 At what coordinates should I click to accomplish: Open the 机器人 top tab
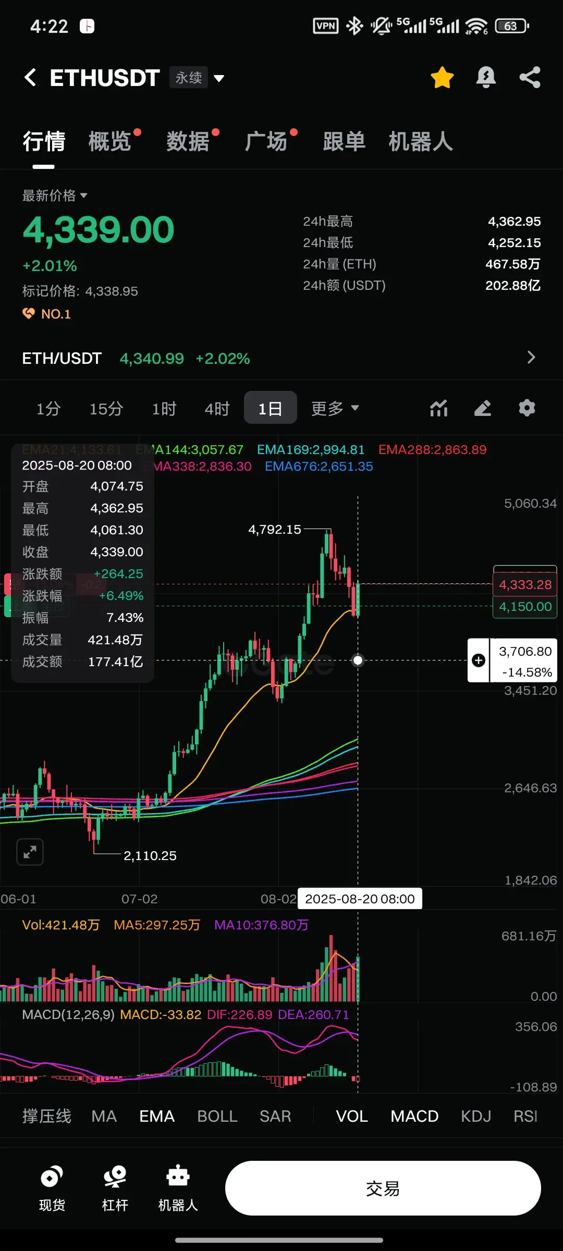[x=421, y=141]
